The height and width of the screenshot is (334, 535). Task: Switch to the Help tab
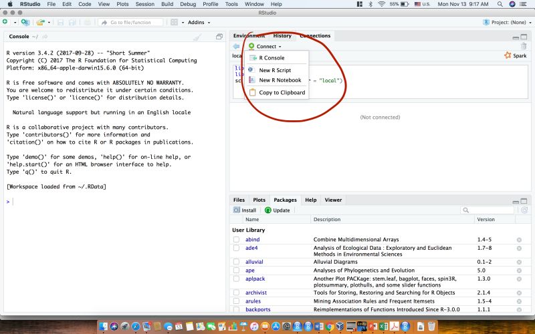coord(310,200)
